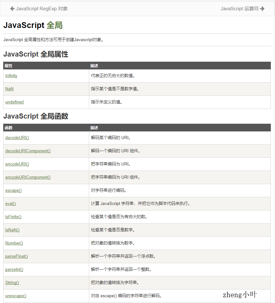Screen dimensions: 275x303
Task: Click the 函数 column header
Action: click(8, 128)
